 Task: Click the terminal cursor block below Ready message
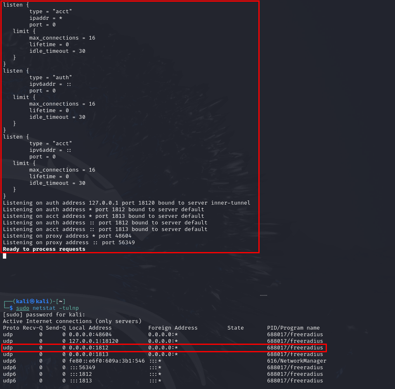point(5,256)
